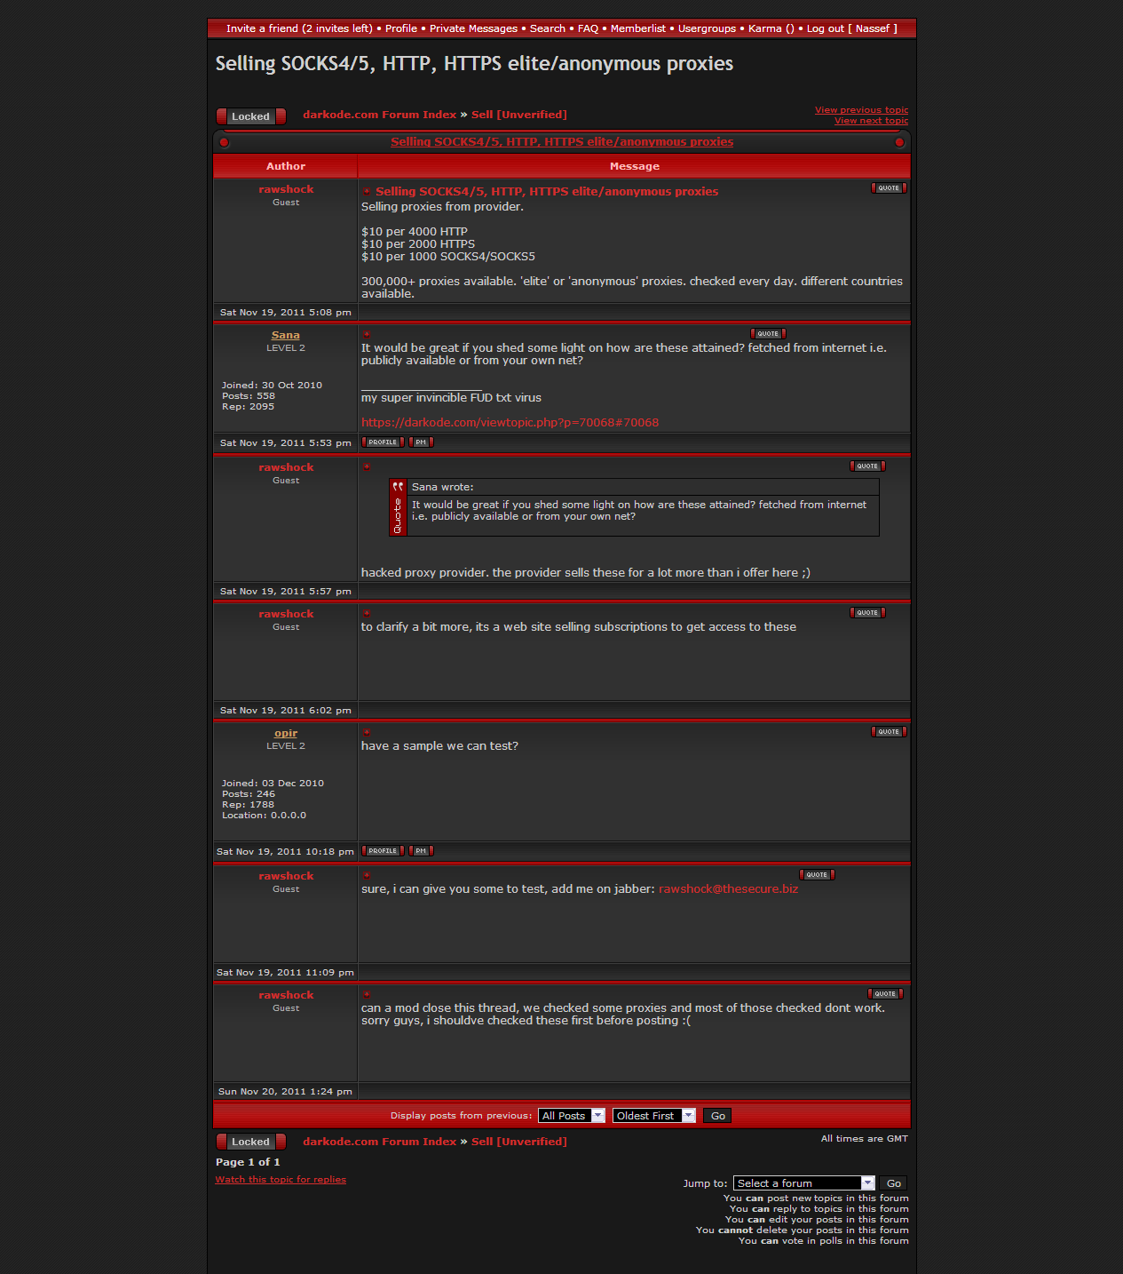Click the PM icon under Sana's post
The width and height of the screenshot is (1123, 1274).
[421, 442]
